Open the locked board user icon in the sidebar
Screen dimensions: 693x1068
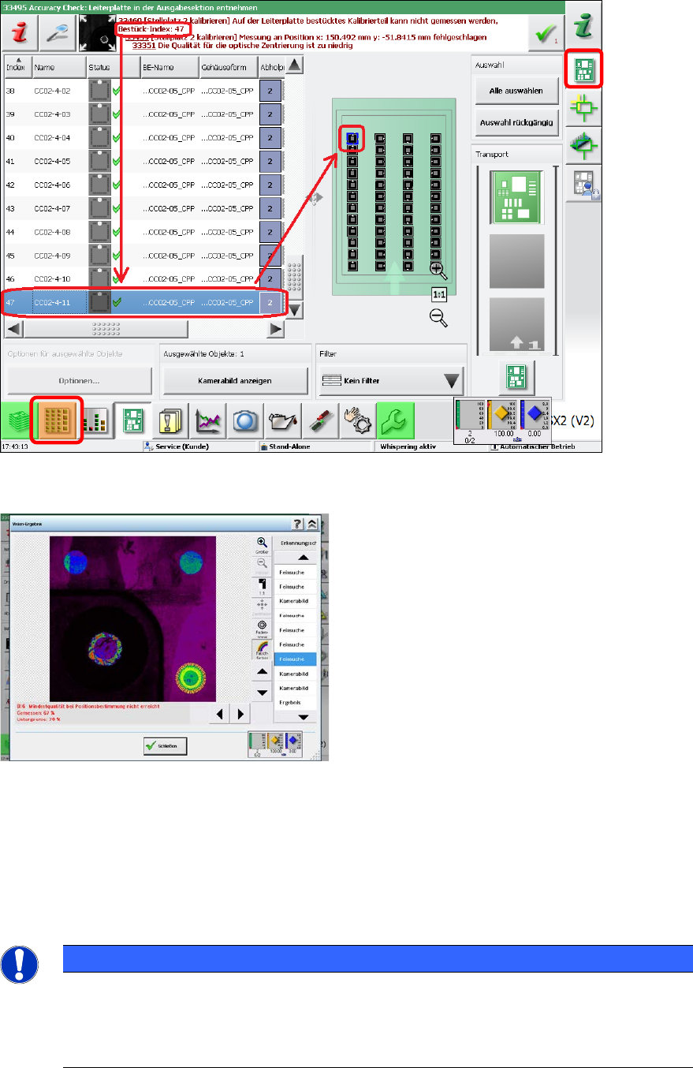(584, 185)
